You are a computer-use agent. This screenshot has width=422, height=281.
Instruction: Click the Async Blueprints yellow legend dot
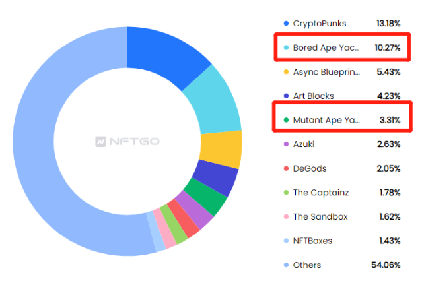coord(285,72)
